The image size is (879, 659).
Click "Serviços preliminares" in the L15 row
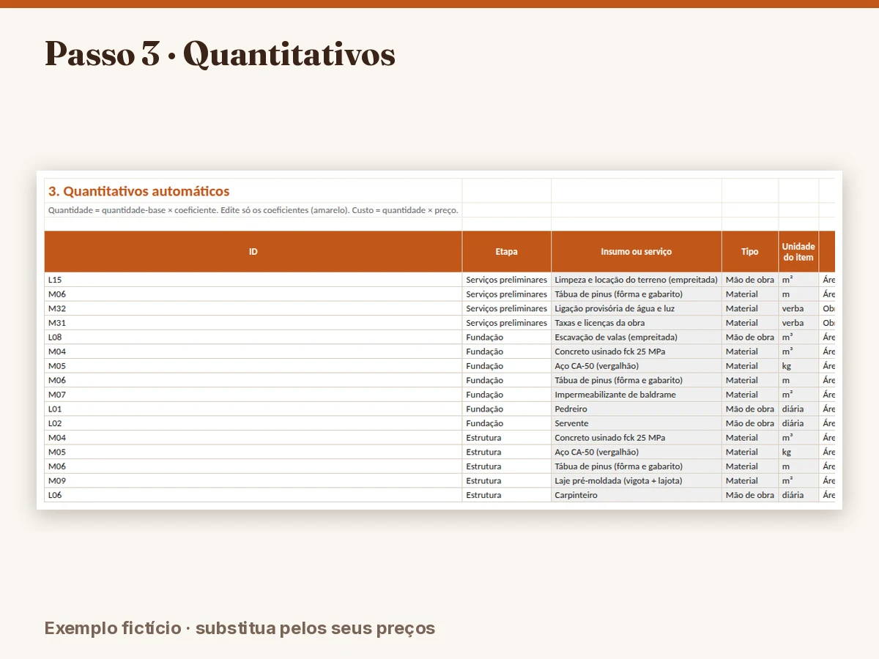[507, 280]
